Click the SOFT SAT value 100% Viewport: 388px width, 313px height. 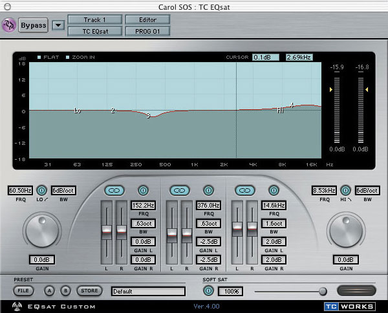coord(230,291)
